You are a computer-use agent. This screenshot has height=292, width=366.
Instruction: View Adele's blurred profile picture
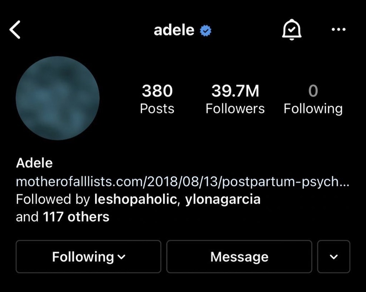(58, 98)
